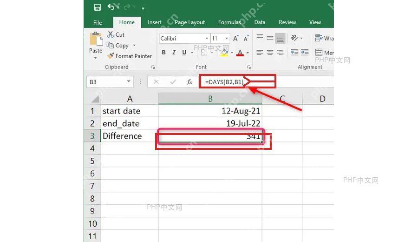The height and width of the screenshot is (242, 418).
Task: Select column A header
Action: 130,99
